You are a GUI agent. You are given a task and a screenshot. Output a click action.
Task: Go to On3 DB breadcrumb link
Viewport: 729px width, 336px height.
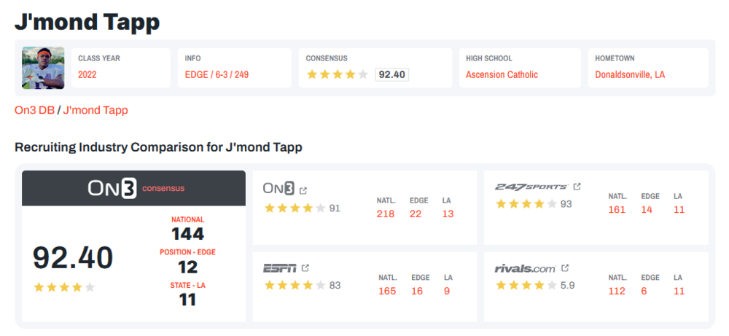pyautogui.click(x=34, y=110)
